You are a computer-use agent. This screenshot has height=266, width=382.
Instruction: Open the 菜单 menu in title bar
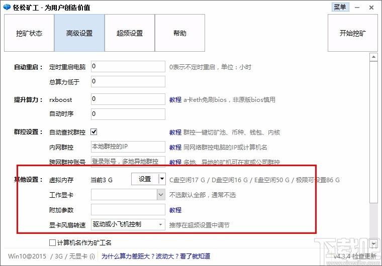[x=340, y=7]
